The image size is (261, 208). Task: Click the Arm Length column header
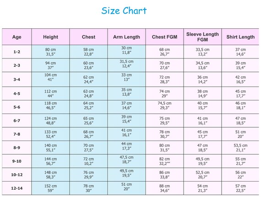[x=126, y=37]
